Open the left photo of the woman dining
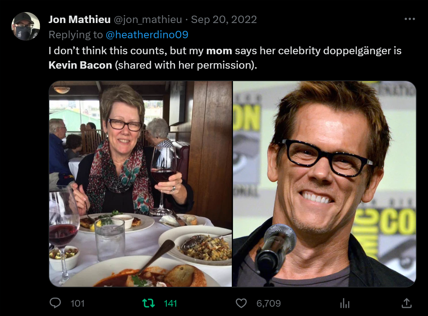This screenshot has width=428, height=316. (x=140, y=184)
